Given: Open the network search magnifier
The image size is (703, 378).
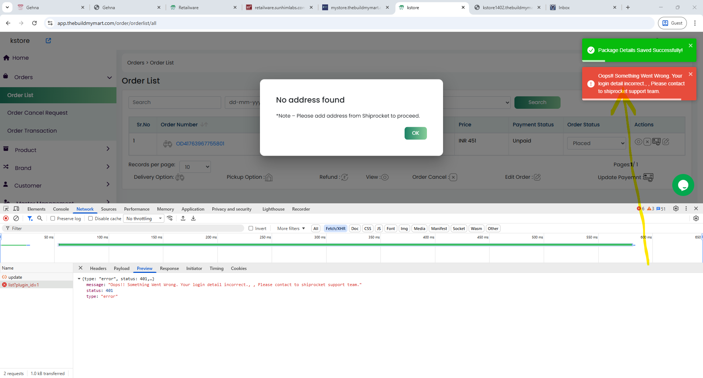Looking at the screenshot, I should (40, 218).
